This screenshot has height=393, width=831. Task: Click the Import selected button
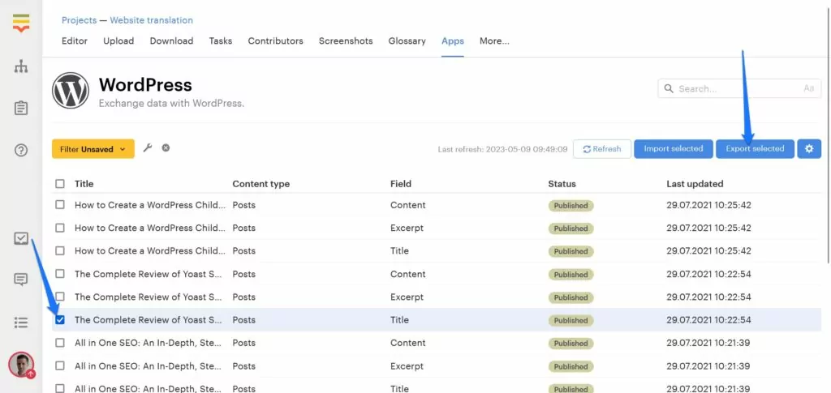(674, 148)
